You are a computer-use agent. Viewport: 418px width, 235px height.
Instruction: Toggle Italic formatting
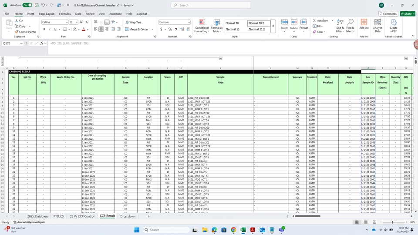tap(50, 29)
